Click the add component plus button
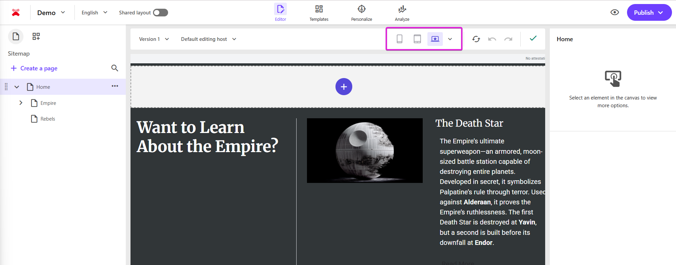The image size is (676, 265). [344, 87]
